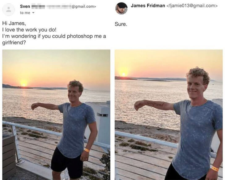Click the orange wristband in left photo
This screenshot has width=225, height=180.
[87, 150]
